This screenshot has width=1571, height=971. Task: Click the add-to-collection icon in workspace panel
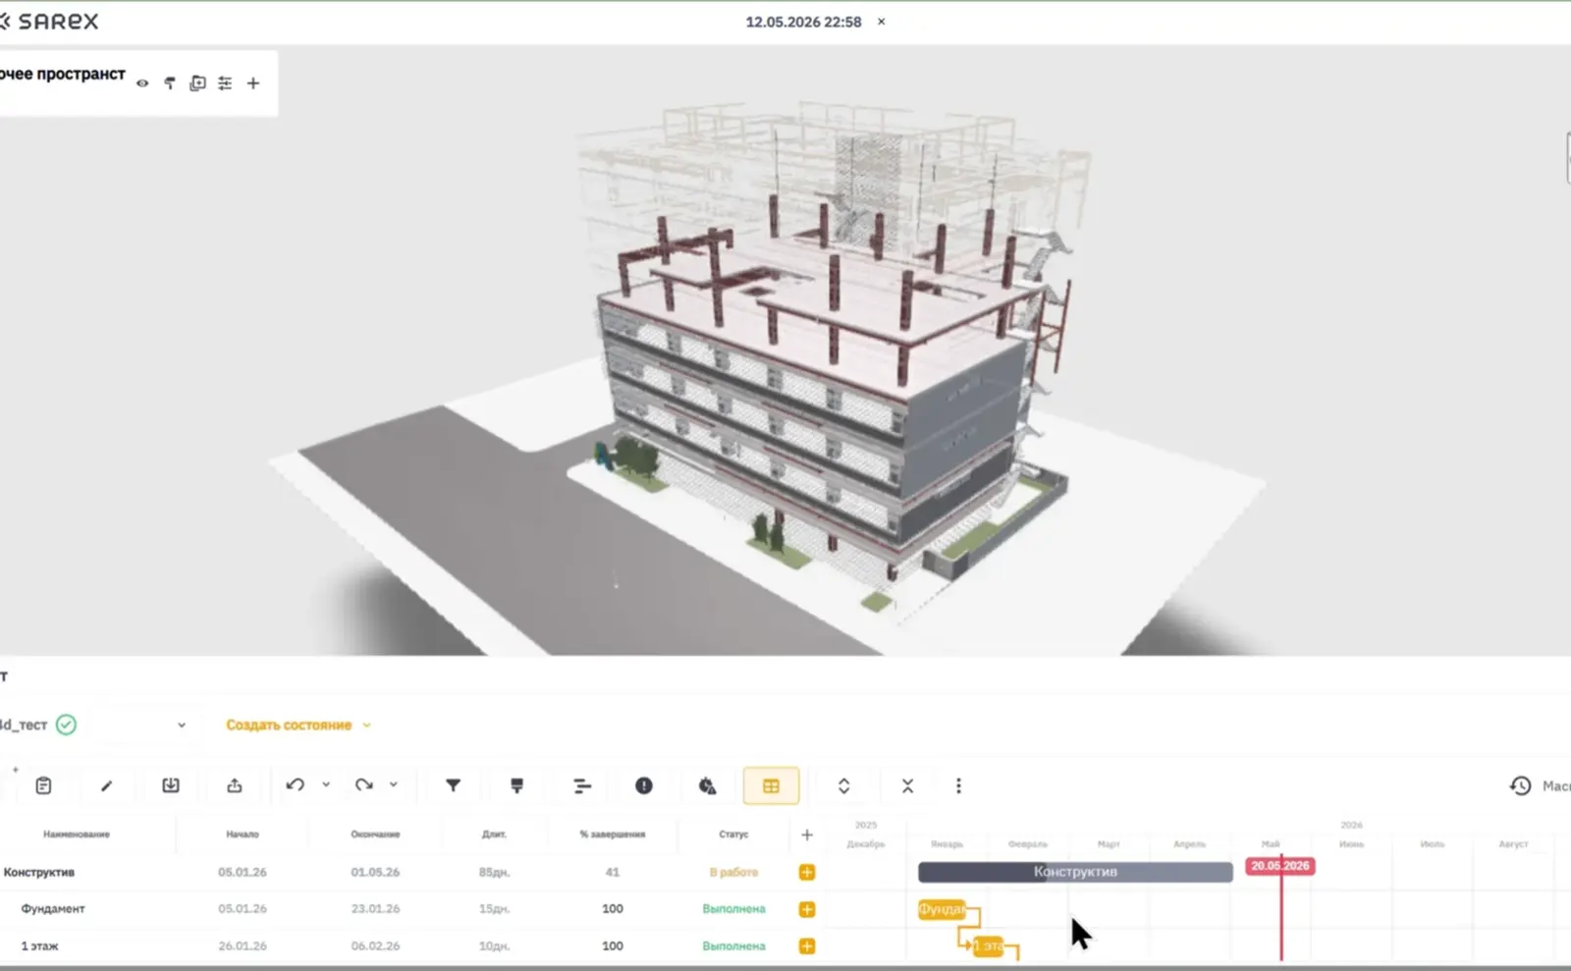click(x=197, y=83)
